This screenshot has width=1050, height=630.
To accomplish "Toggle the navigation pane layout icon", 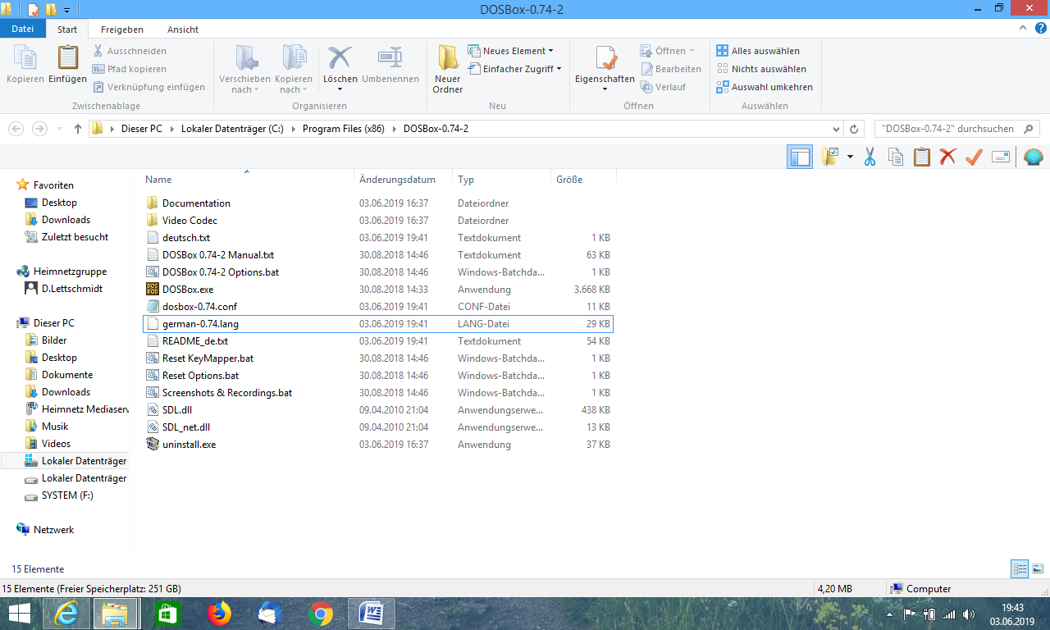I will coord(800,157).
